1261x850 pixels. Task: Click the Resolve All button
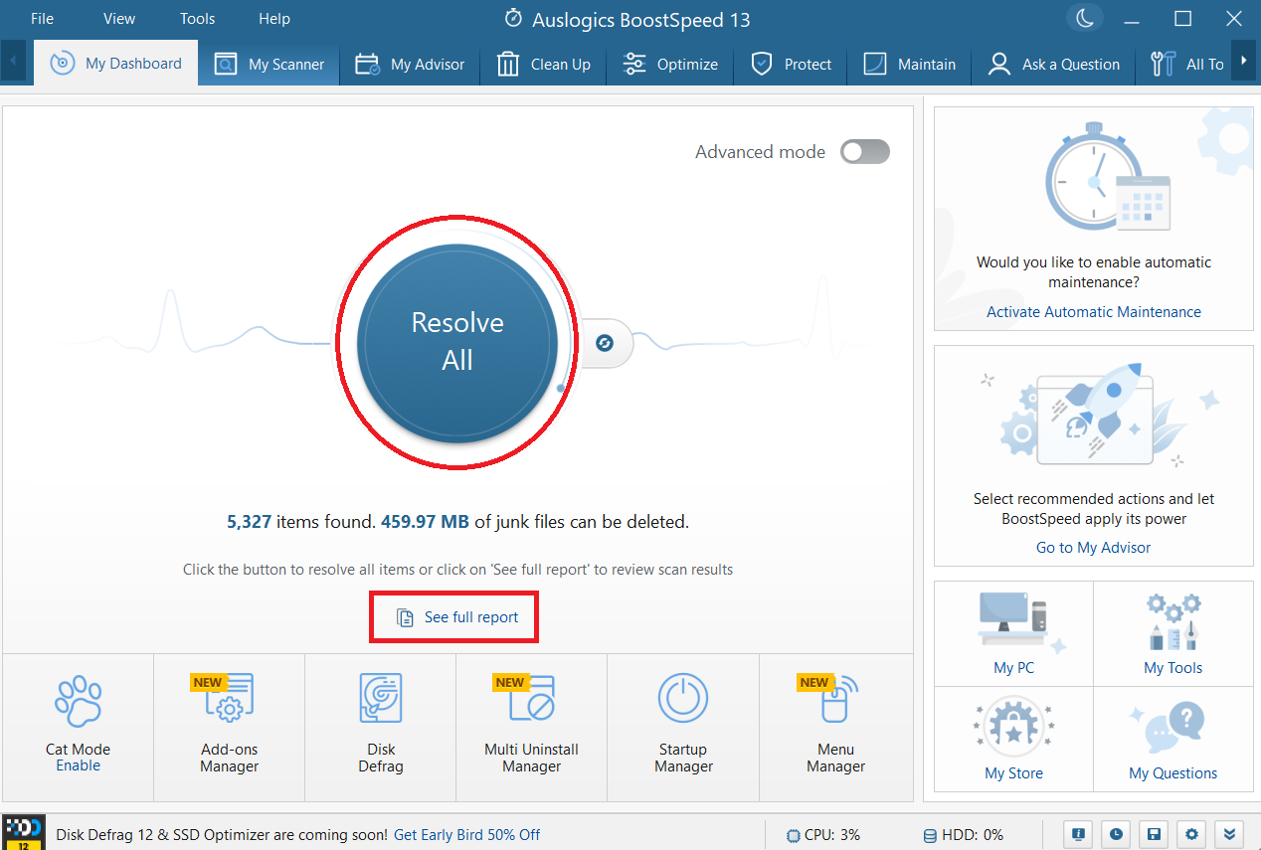tap(457, 341)
